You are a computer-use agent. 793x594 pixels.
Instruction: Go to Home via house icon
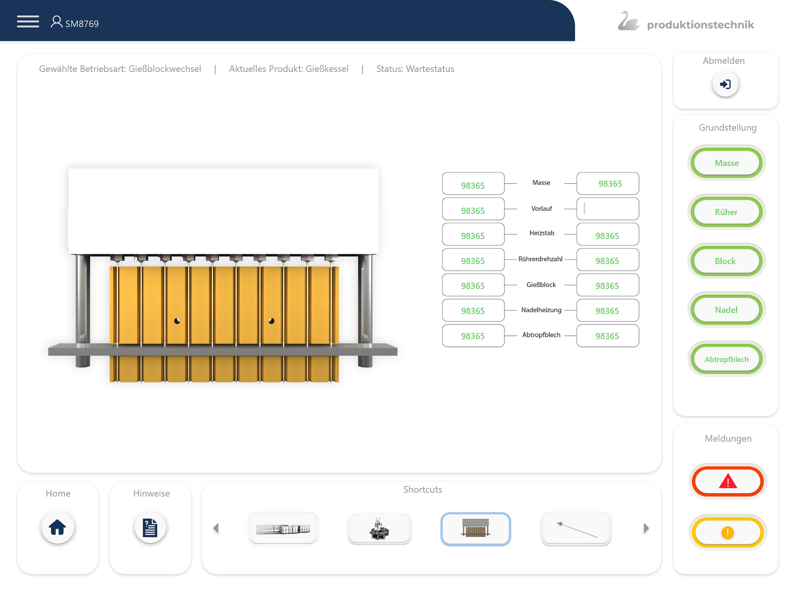tap(57, 528)
